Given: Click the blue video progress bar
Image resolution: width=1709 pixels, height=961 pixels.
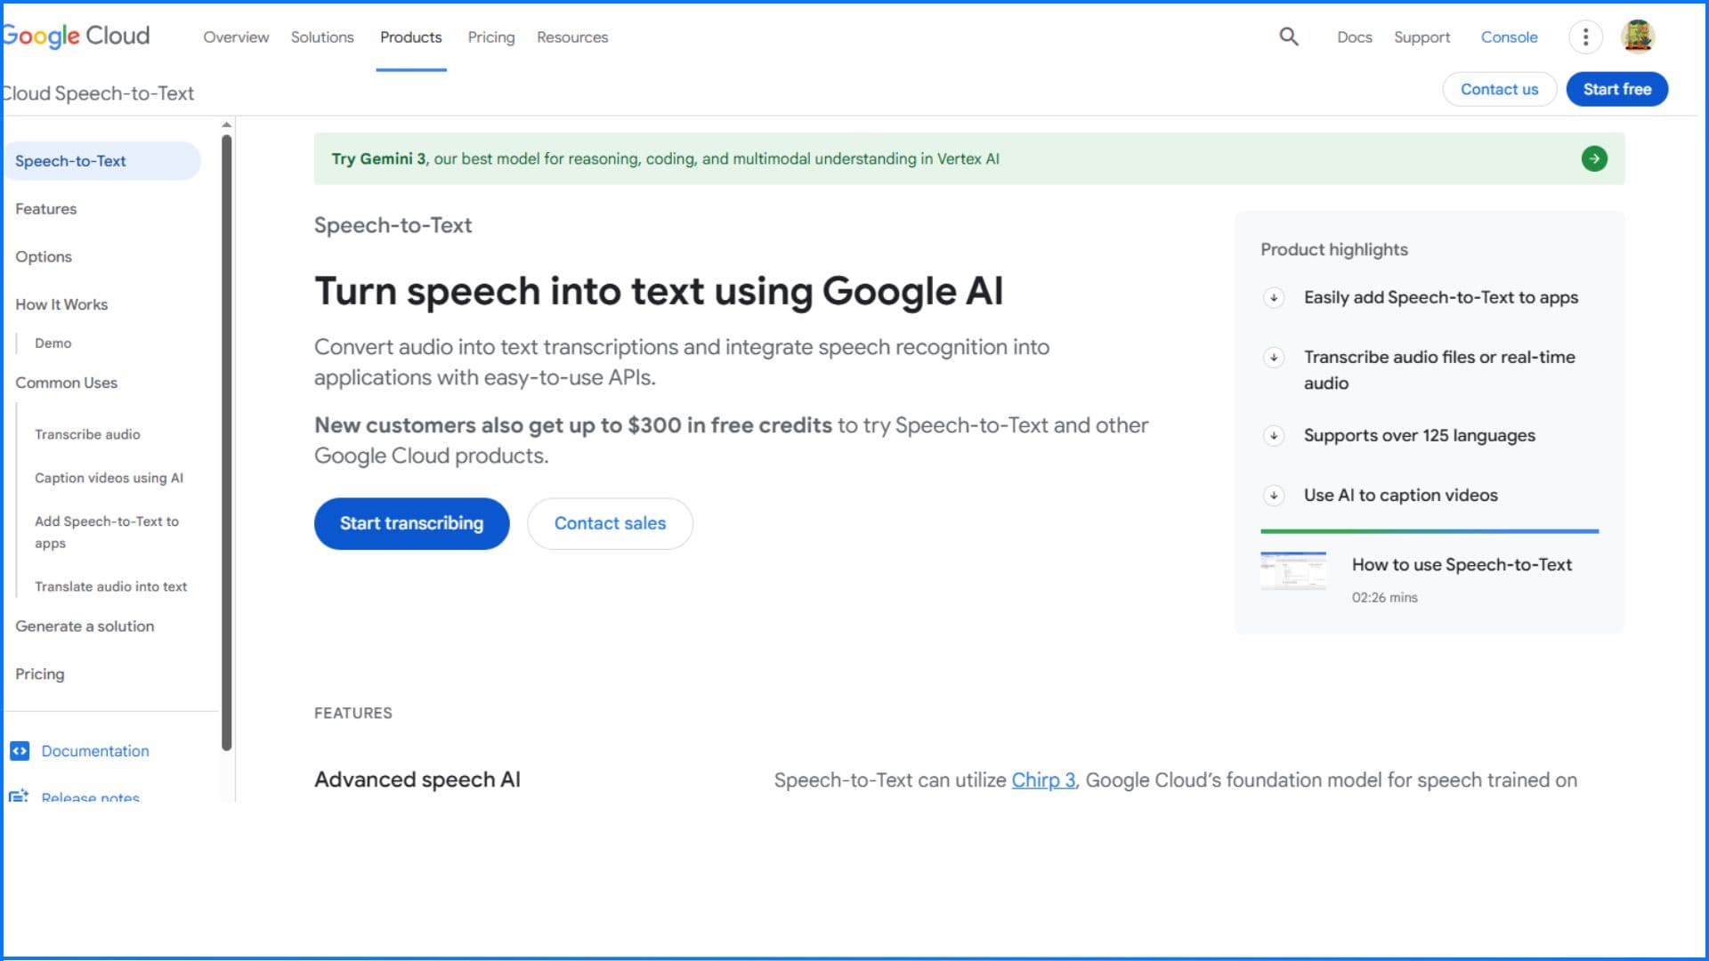Looking at the screenshot, I should point(1429,531).
